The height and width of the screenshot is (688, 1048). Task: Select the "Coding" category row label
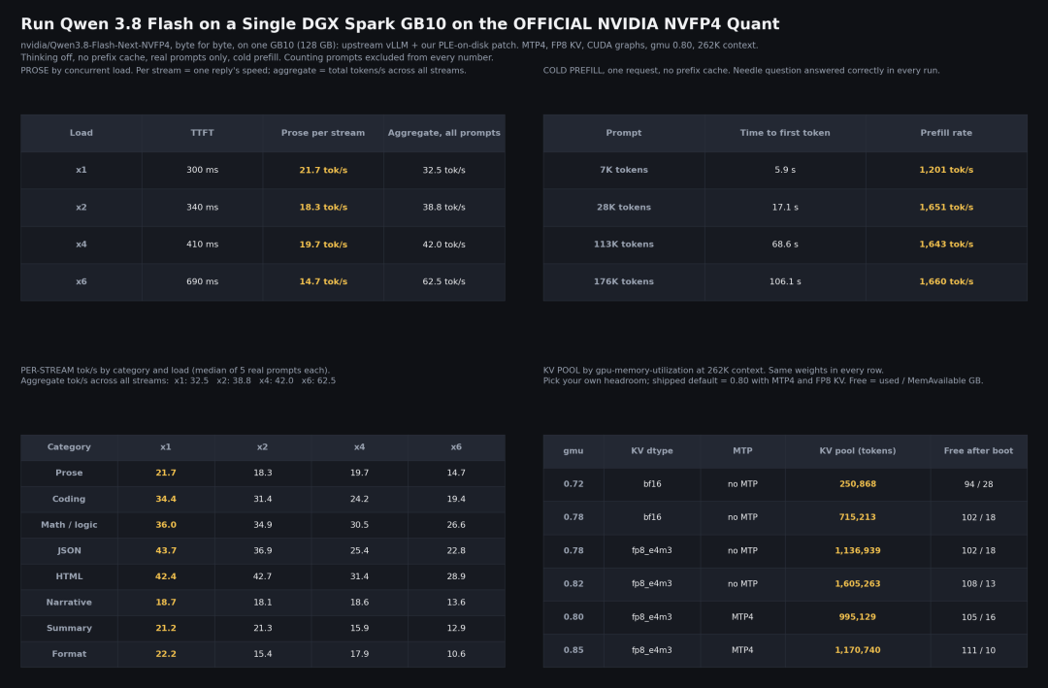coord(69,499)
